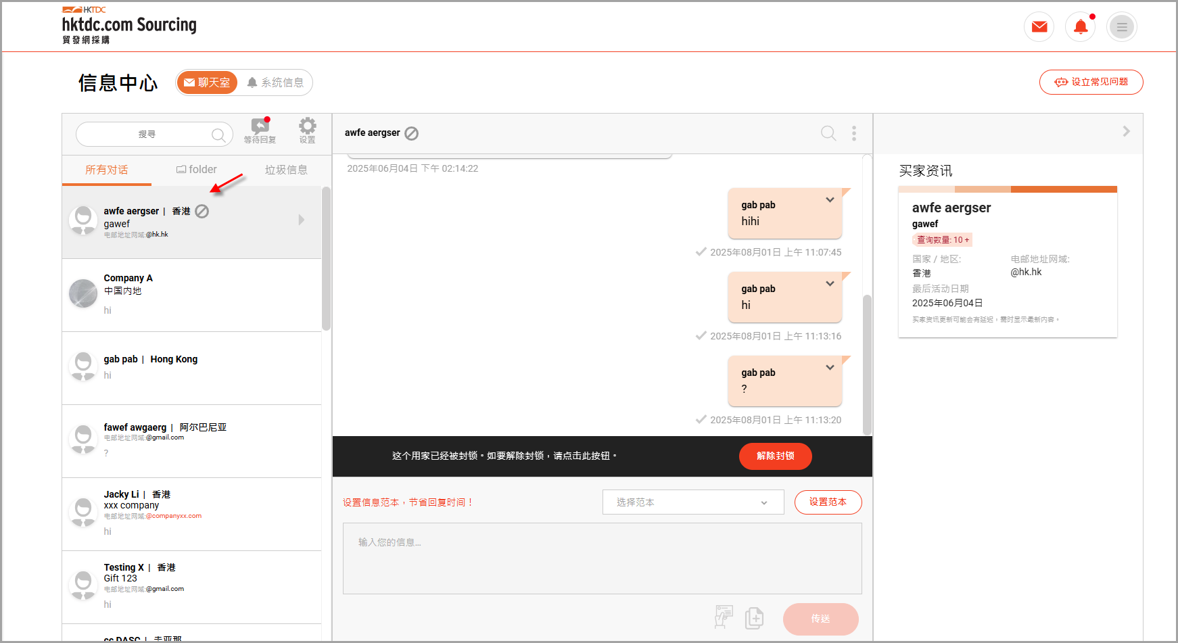1178x643 pixels.
Task: Click avatar of Jacky Li conversation
Action: click(83, 513)
